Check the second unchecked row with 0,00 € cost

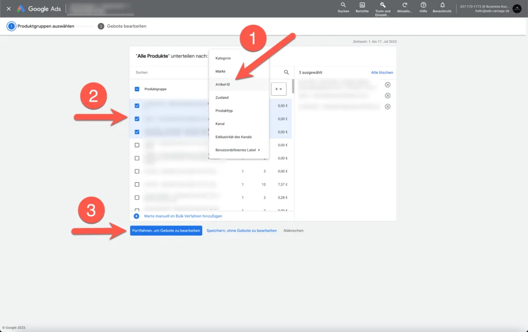137,158
